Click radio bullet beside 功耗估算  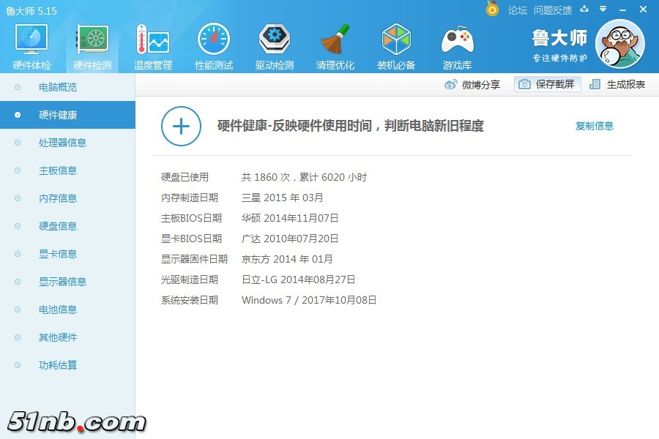(18, 365)
